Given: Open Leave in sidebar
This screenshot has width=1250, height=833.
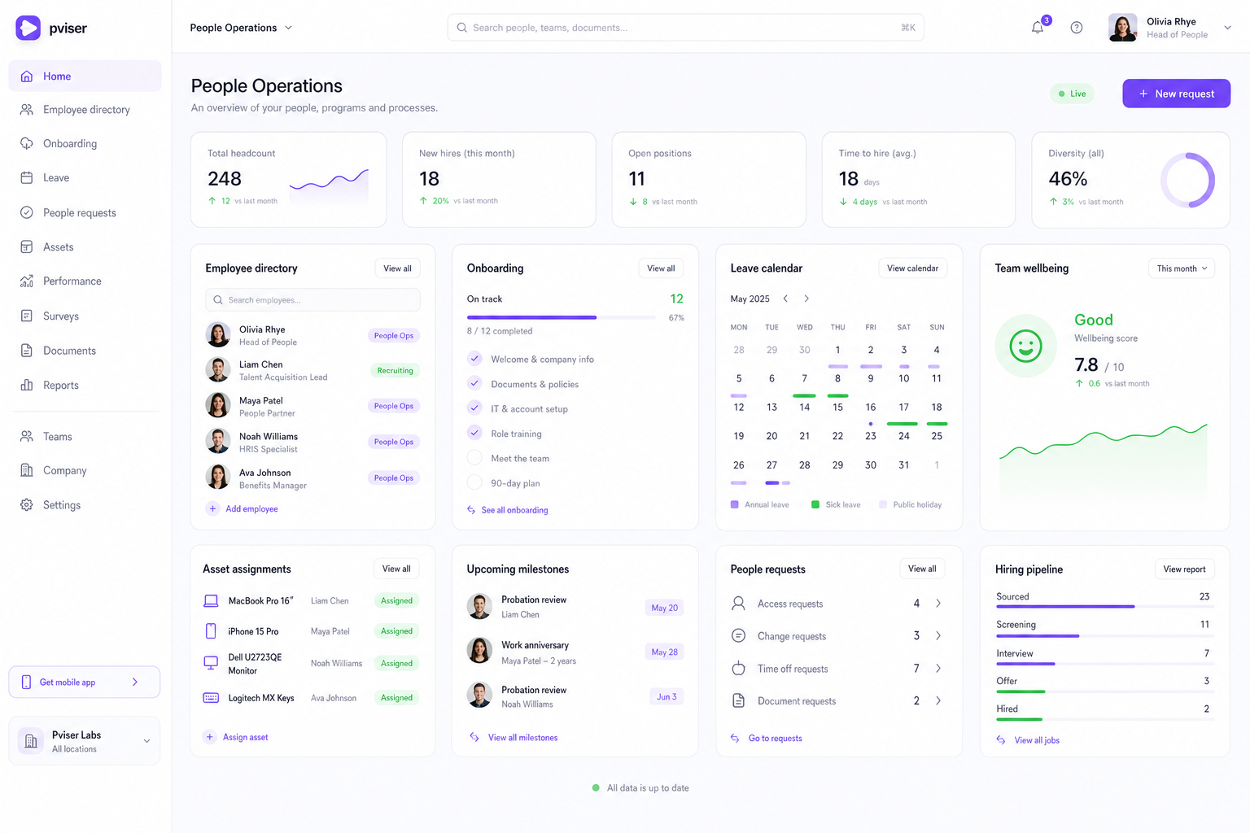Looking at the screenshot, I should click(x=85, y=178).
